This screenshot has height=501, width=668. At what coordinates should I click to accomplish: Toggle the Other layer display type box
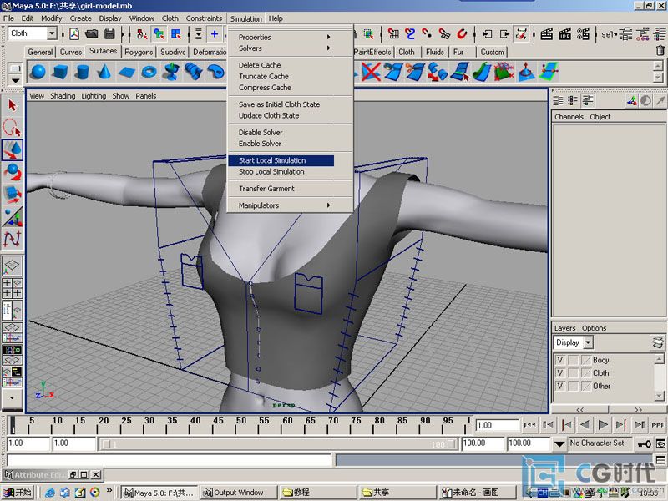tap(573, 387)
